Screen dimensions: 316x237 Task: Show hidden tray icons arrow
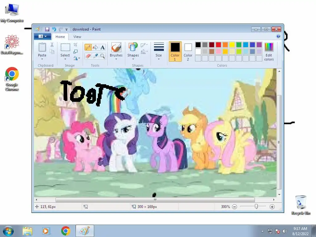tap(262, 231)
